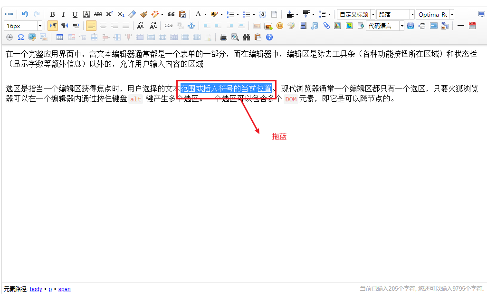487x294 pixels.
Task: Toggle center alignment
Action: coord(103,26)
